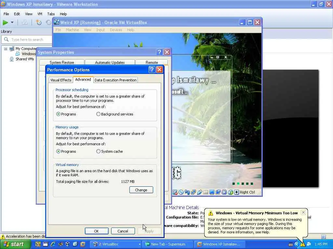
Task: Click the green power-on play button in VMware
Action: point(5,22)
